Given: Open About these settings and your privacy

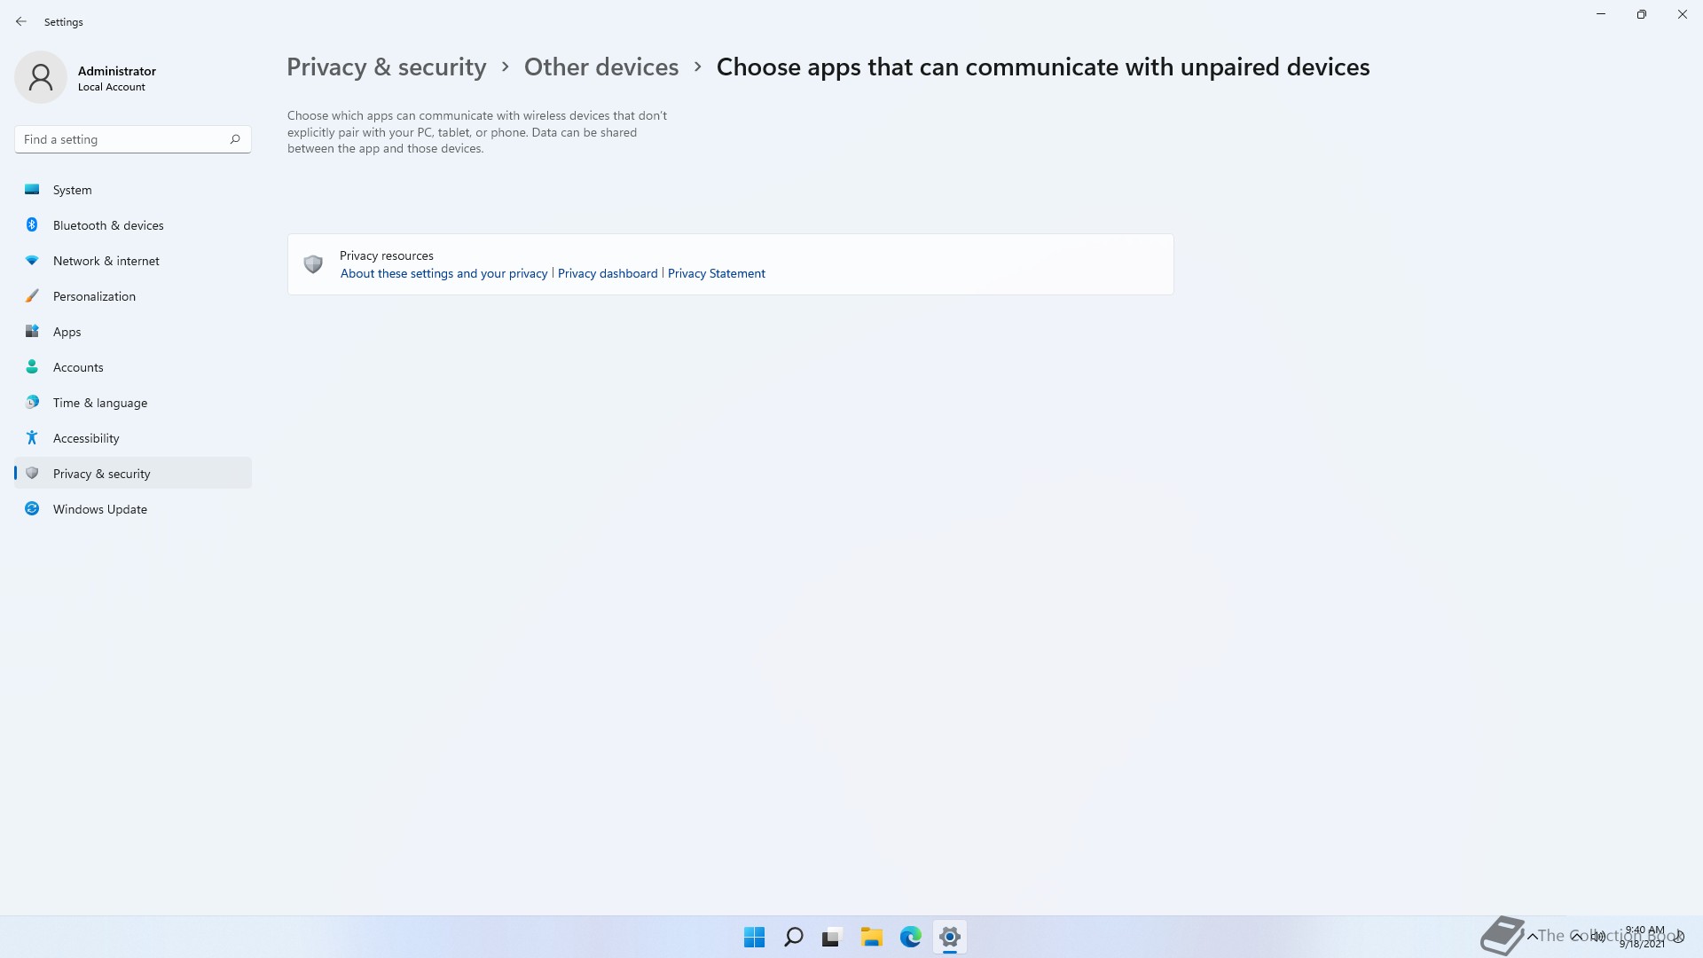Looking at the screenshot, I should click(x=443, y=273).
